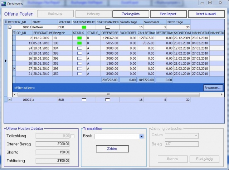
Task: Click the green status indicator of OP 13
Action: (x=79, y=43)
